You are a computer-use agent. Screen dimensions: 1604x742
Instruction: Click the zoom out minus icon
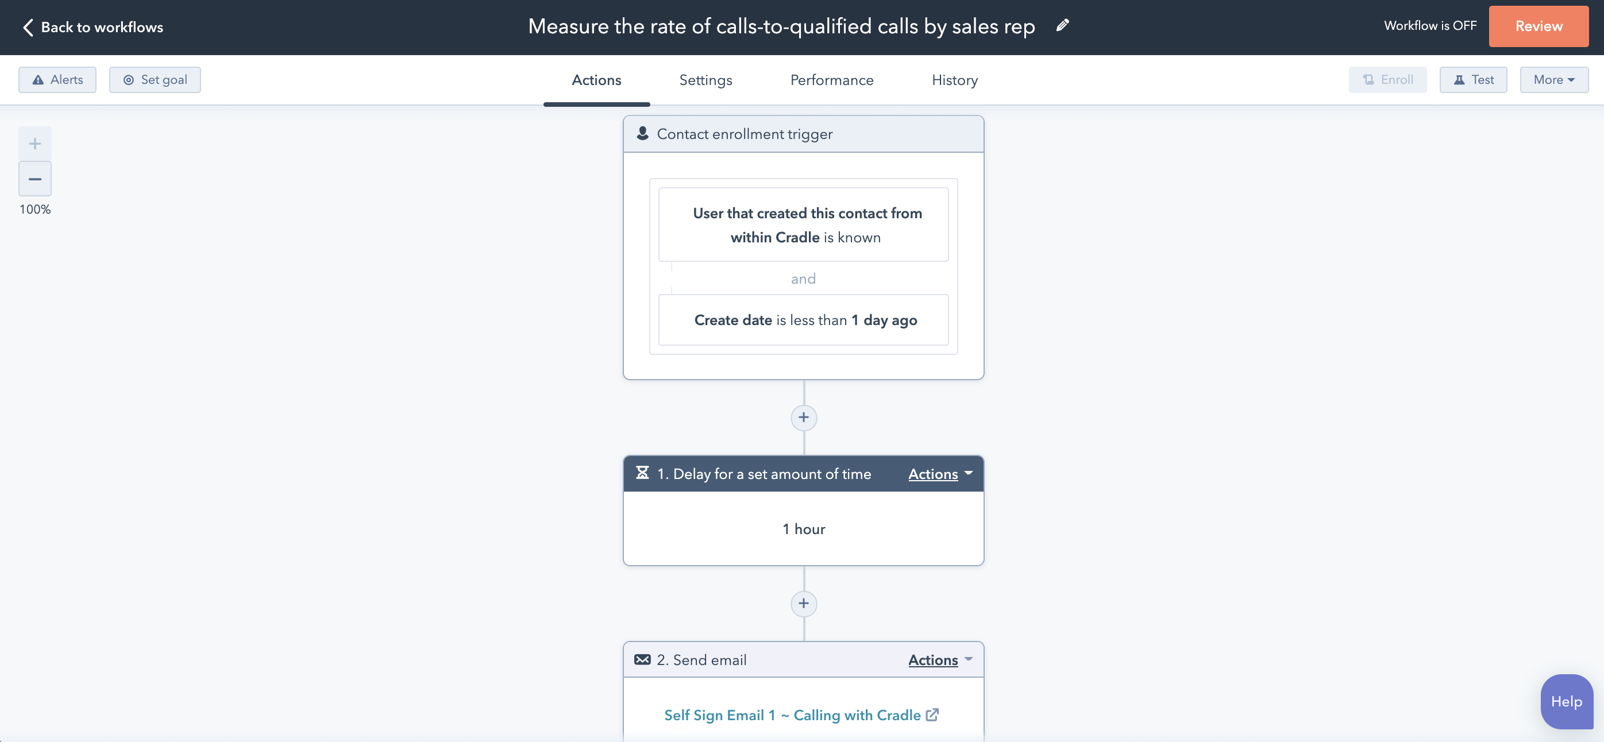coord(35,179)
